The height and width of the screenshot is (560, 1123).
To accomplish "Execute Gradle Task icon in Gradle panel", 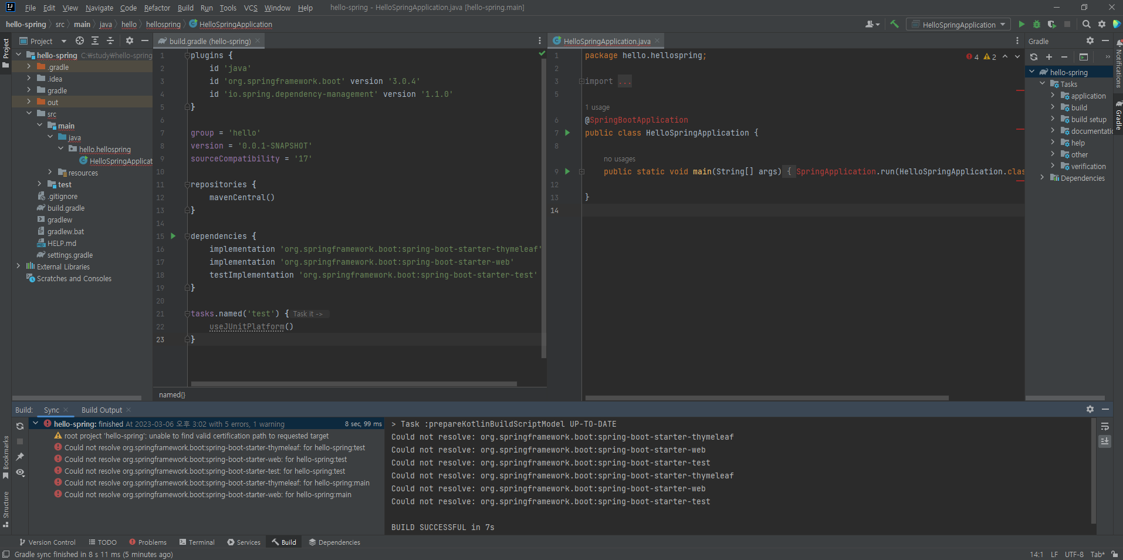I will tap(1084, 57).
